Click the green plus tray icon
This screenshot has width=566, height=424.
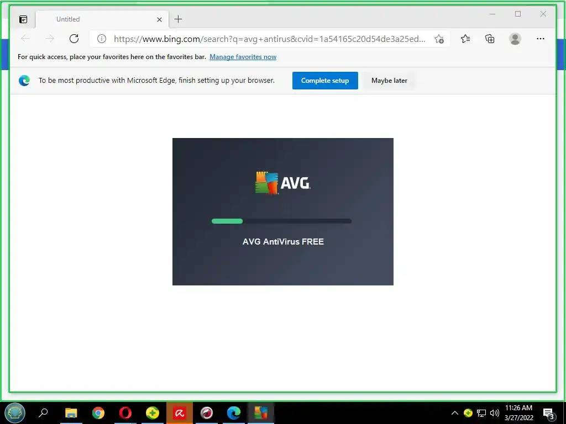click(x=468, y=413)
